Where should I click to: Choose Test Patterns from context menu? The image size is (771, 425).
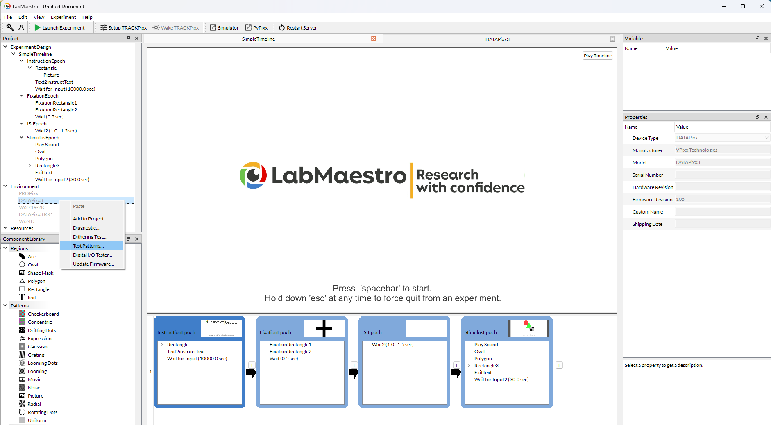tap(88, 246)
